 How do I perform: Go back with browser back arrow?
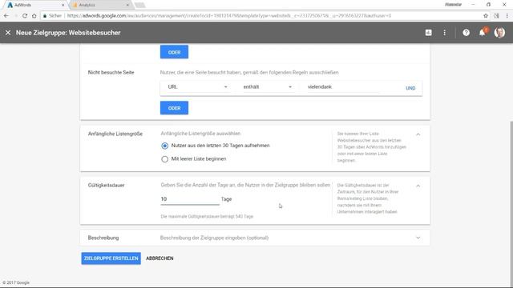pos(6,16)
